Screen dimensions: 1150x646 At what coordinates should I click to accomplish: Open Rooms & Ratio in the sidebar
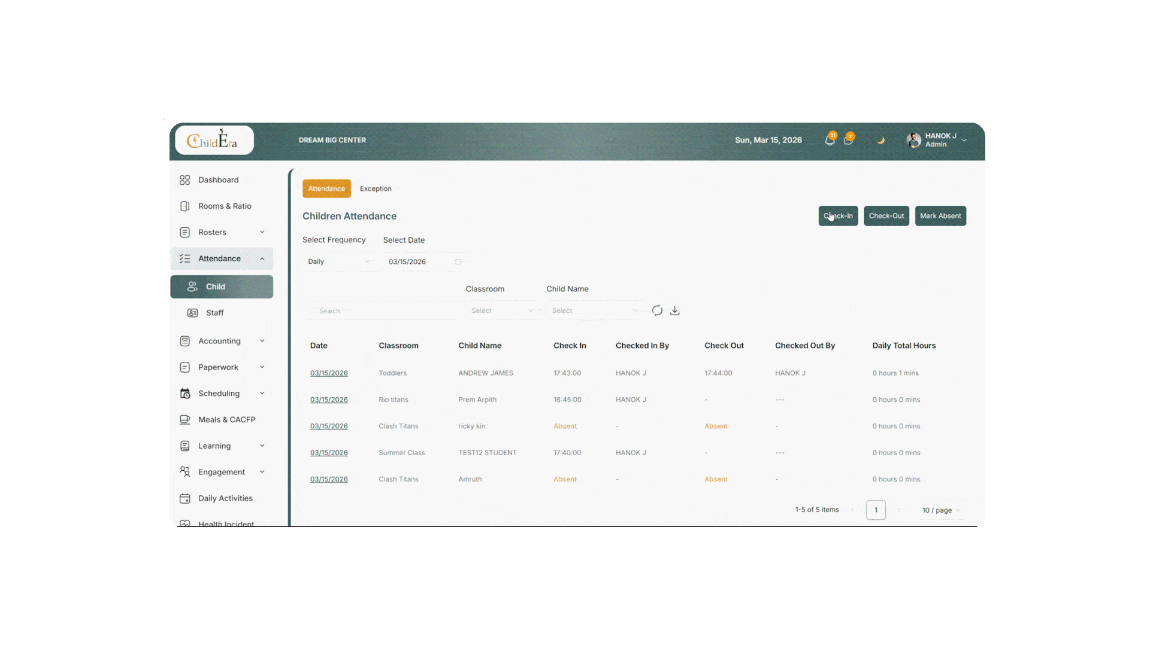click(225, 206)
